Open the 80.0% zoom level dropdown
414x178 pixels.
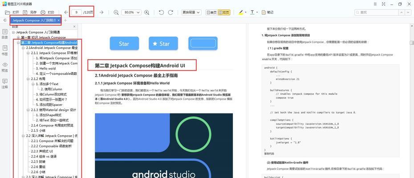[x=131, y=12]
